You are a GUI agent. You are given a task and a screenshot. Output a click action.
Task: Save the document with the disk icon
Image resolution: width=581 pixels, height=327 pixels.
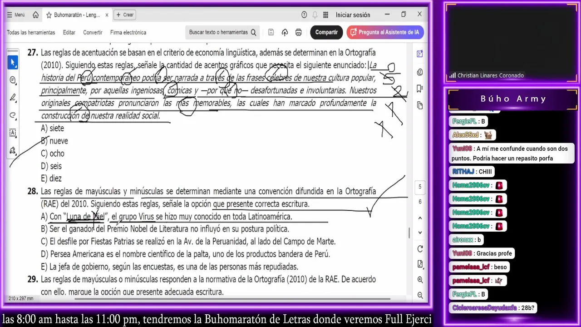point(271,32)
